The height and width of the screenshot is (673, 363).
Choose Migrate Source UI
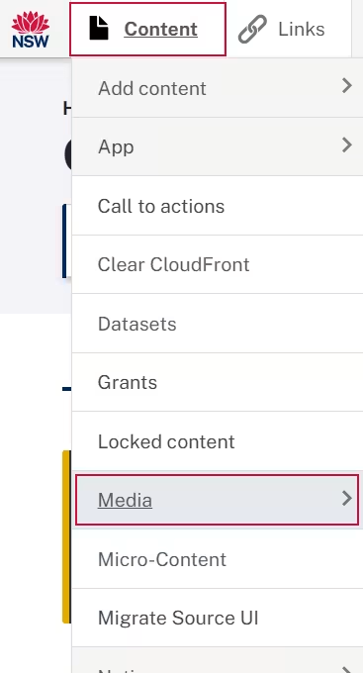point(218,618)
